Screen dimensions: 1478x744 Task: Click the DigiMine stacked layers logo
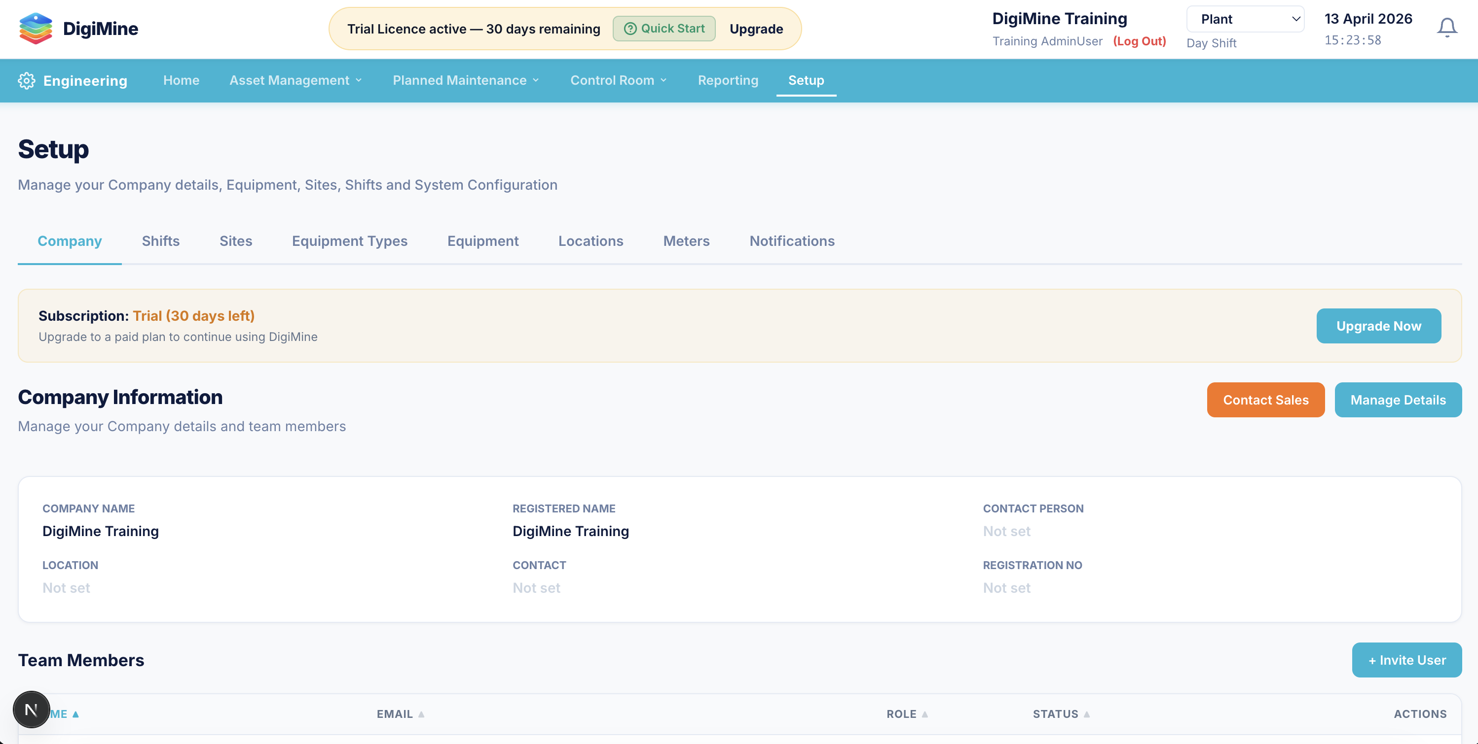(x=36, y=29)
